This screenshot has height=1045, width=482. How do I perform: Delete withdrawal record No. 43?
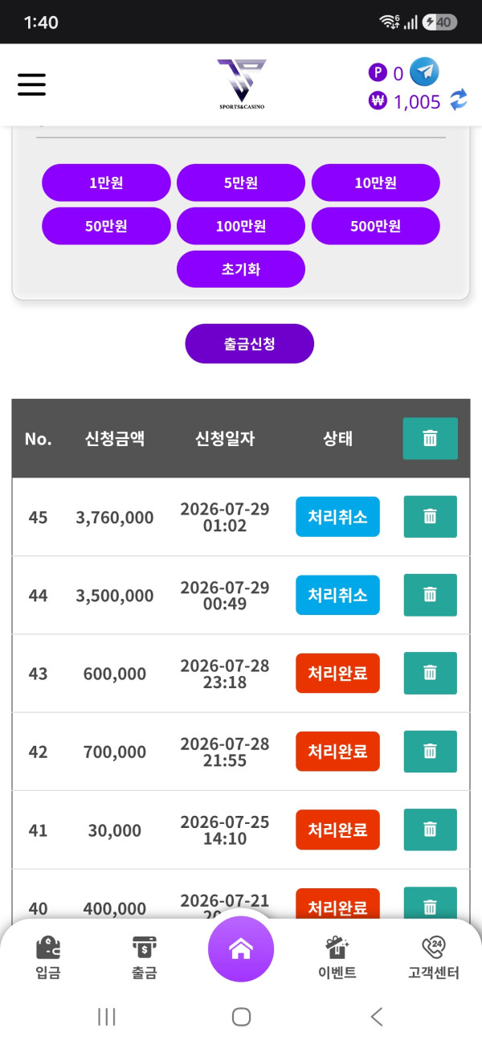pyautogui.click(x=430, y=674)
